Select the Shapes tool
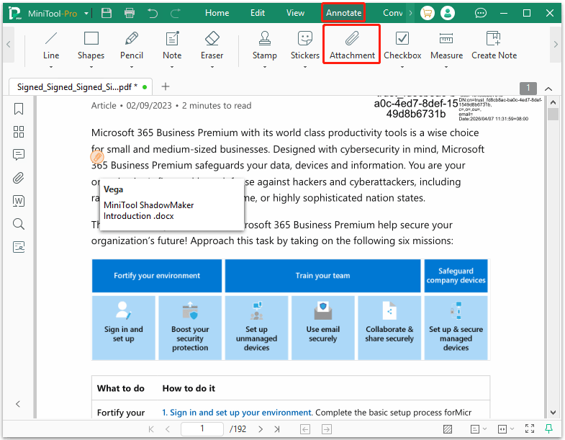 (x=91, y=45)
